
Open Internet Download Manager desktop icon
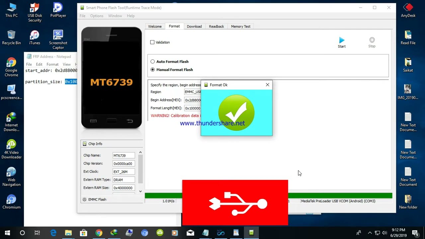[11, 121]
